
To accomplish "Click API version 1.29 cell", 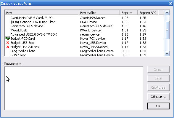I will pyautogui.click(x=143, y=34).
